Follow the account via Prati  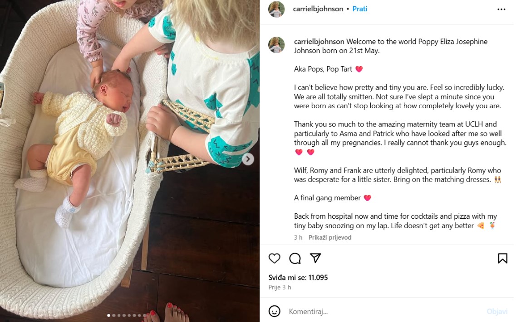pos(360,9)
